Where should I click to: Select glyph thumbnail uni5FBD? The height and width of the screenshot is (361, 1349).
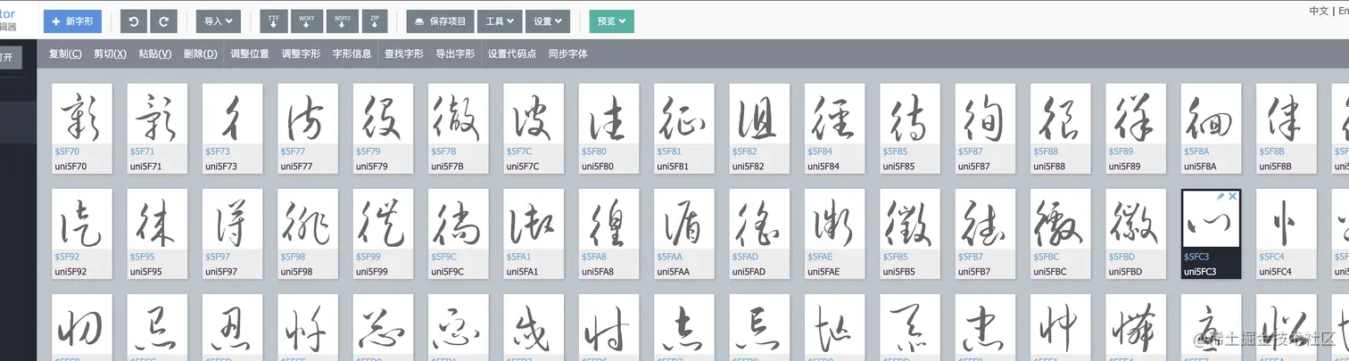[x=1136, y=234]
